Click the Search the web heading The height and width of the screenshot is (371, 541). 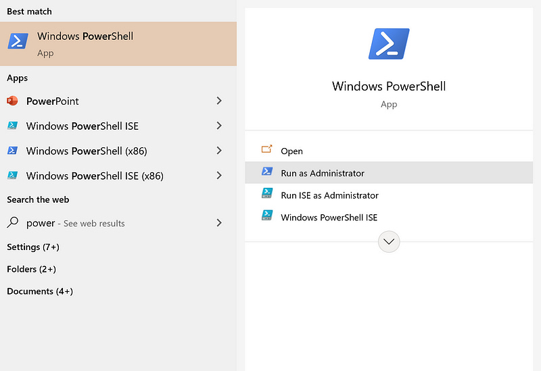tap(38, 199)
